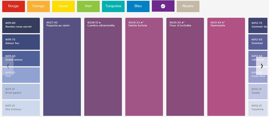269x117 pixels.
Task: Click the triangle icon beside 6531-43
Action: pos(223,23)
